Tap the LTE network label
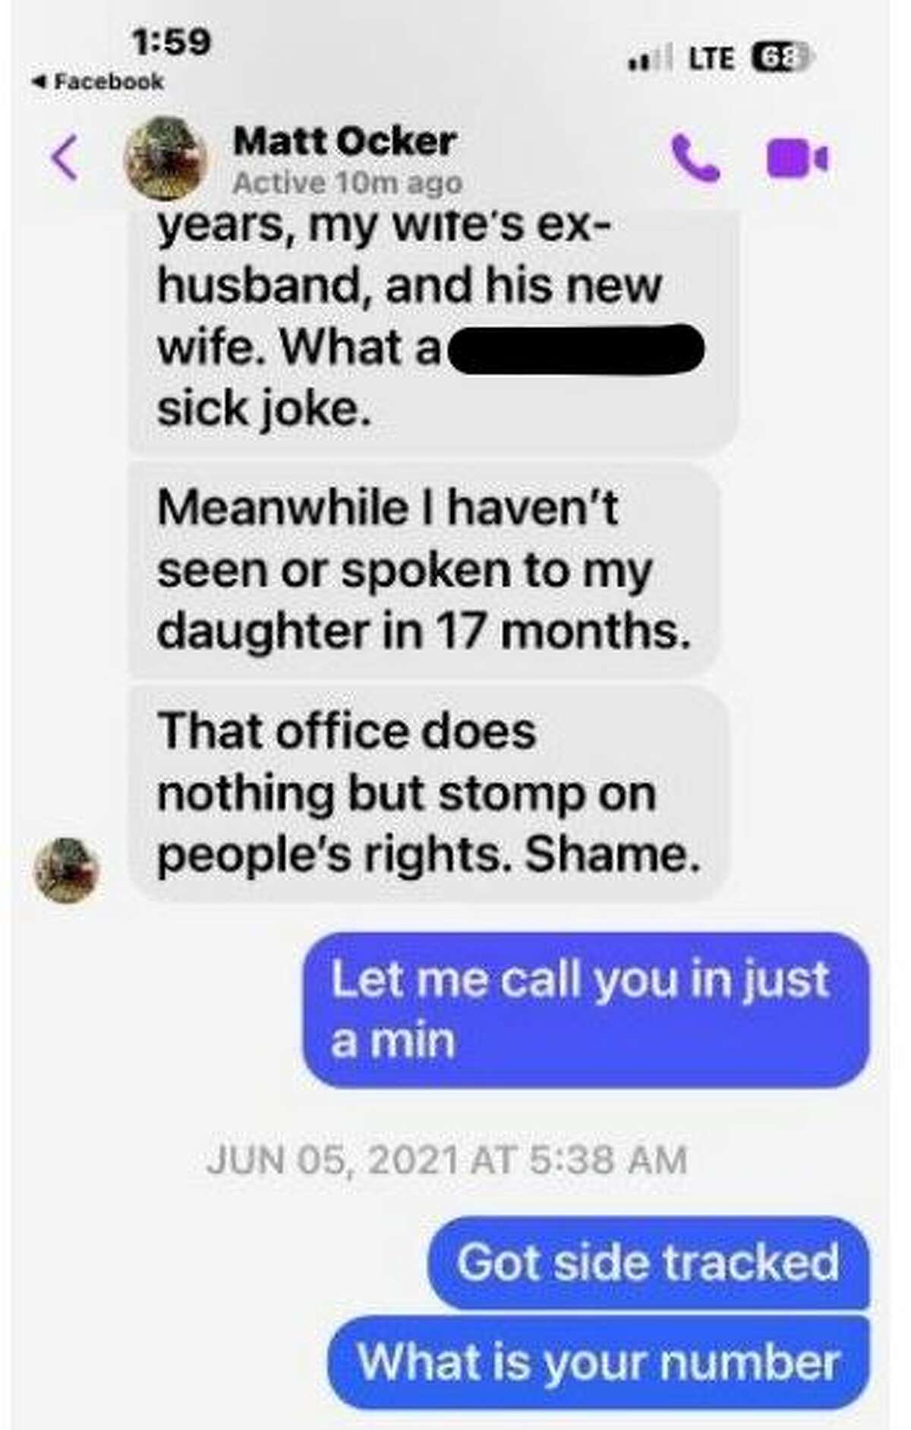This screenshot has height=1430, width=911. click(711, 58)
